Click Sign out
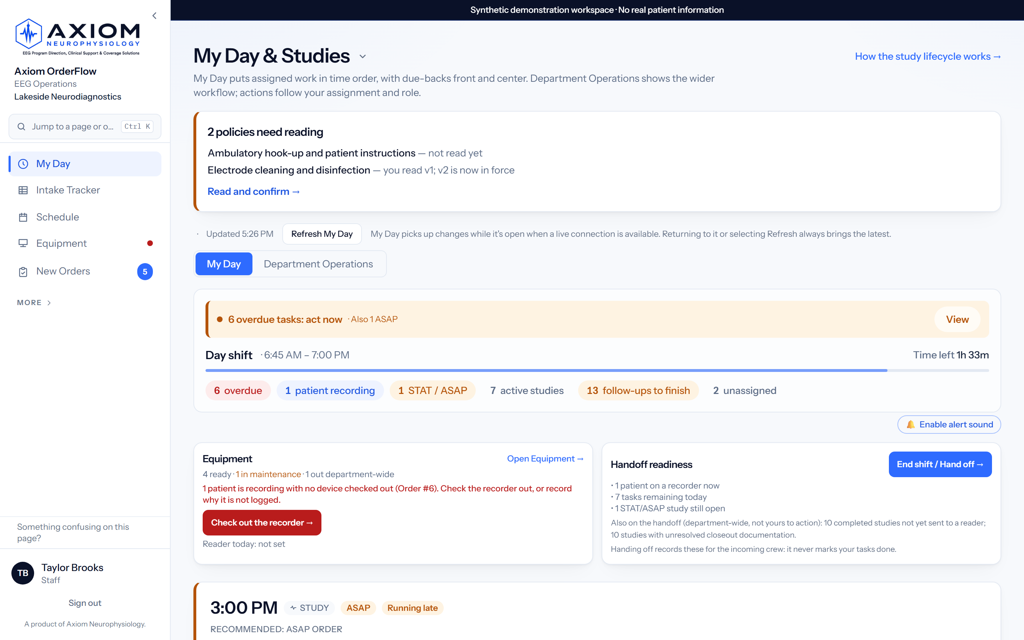1024x640 pixels. 85,603
